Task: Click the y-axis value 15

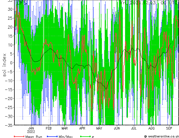Action: (x=10, y=36)
